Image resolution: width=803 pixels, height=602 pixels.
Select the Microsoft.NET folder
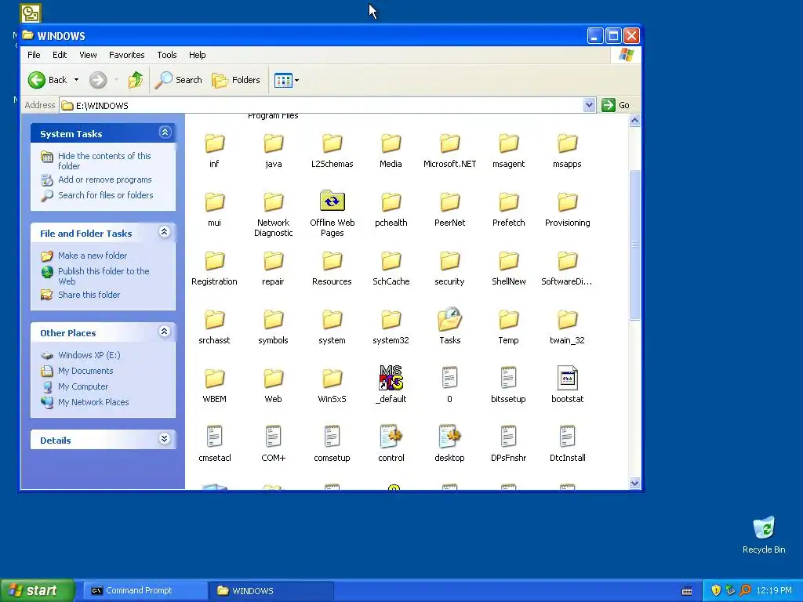pos(449,151)
